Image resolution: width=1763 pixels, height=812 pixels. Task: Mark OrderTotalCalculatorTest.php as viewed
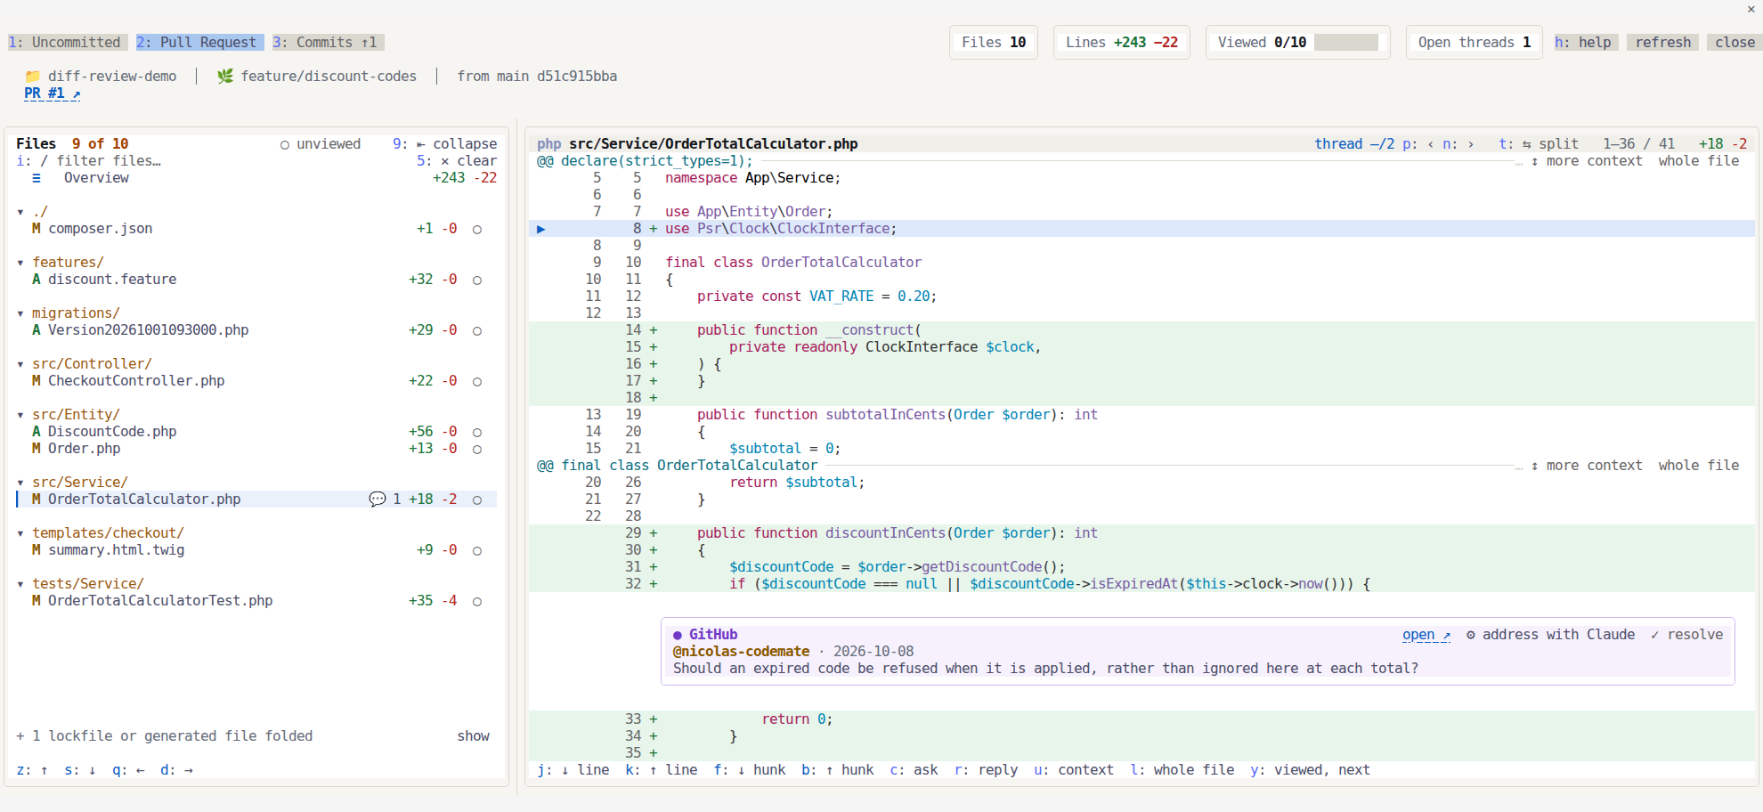pyautogui.click(x=477, y=602)
